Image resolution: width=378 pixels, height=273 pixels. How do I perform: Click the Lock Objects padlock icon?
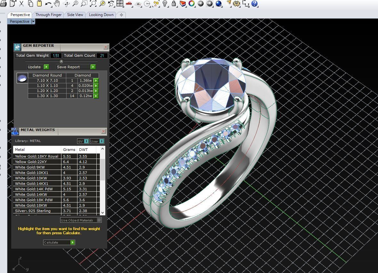coord(173,4)
